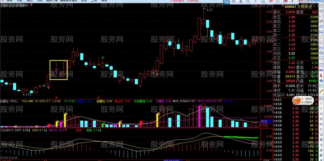Image resolution: width=324 pixels, height=161 pixels.
Task: Select the 5-minute period
Action: 321,109
